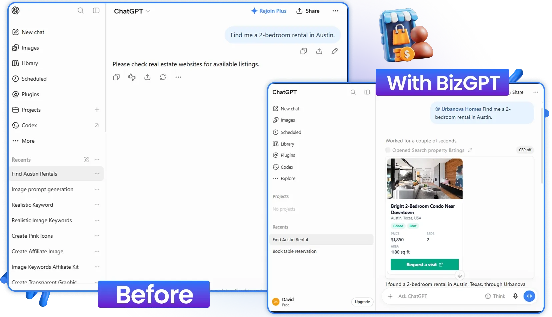Click the scroll-down arrow below the listing
This screenshot has height=317, width=552.
tap(460, 275)
